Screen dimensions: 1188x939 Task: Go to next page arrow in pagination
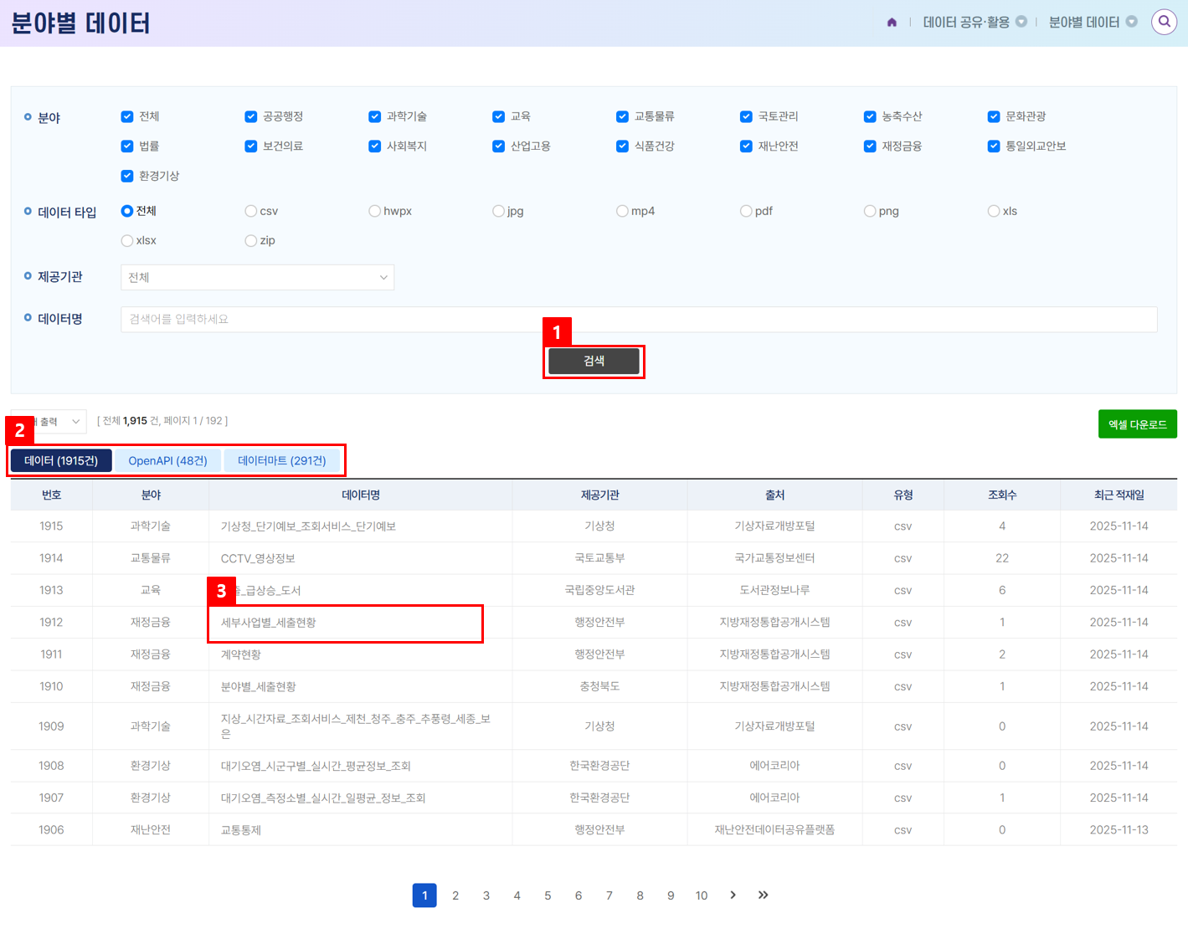(733, 895)
